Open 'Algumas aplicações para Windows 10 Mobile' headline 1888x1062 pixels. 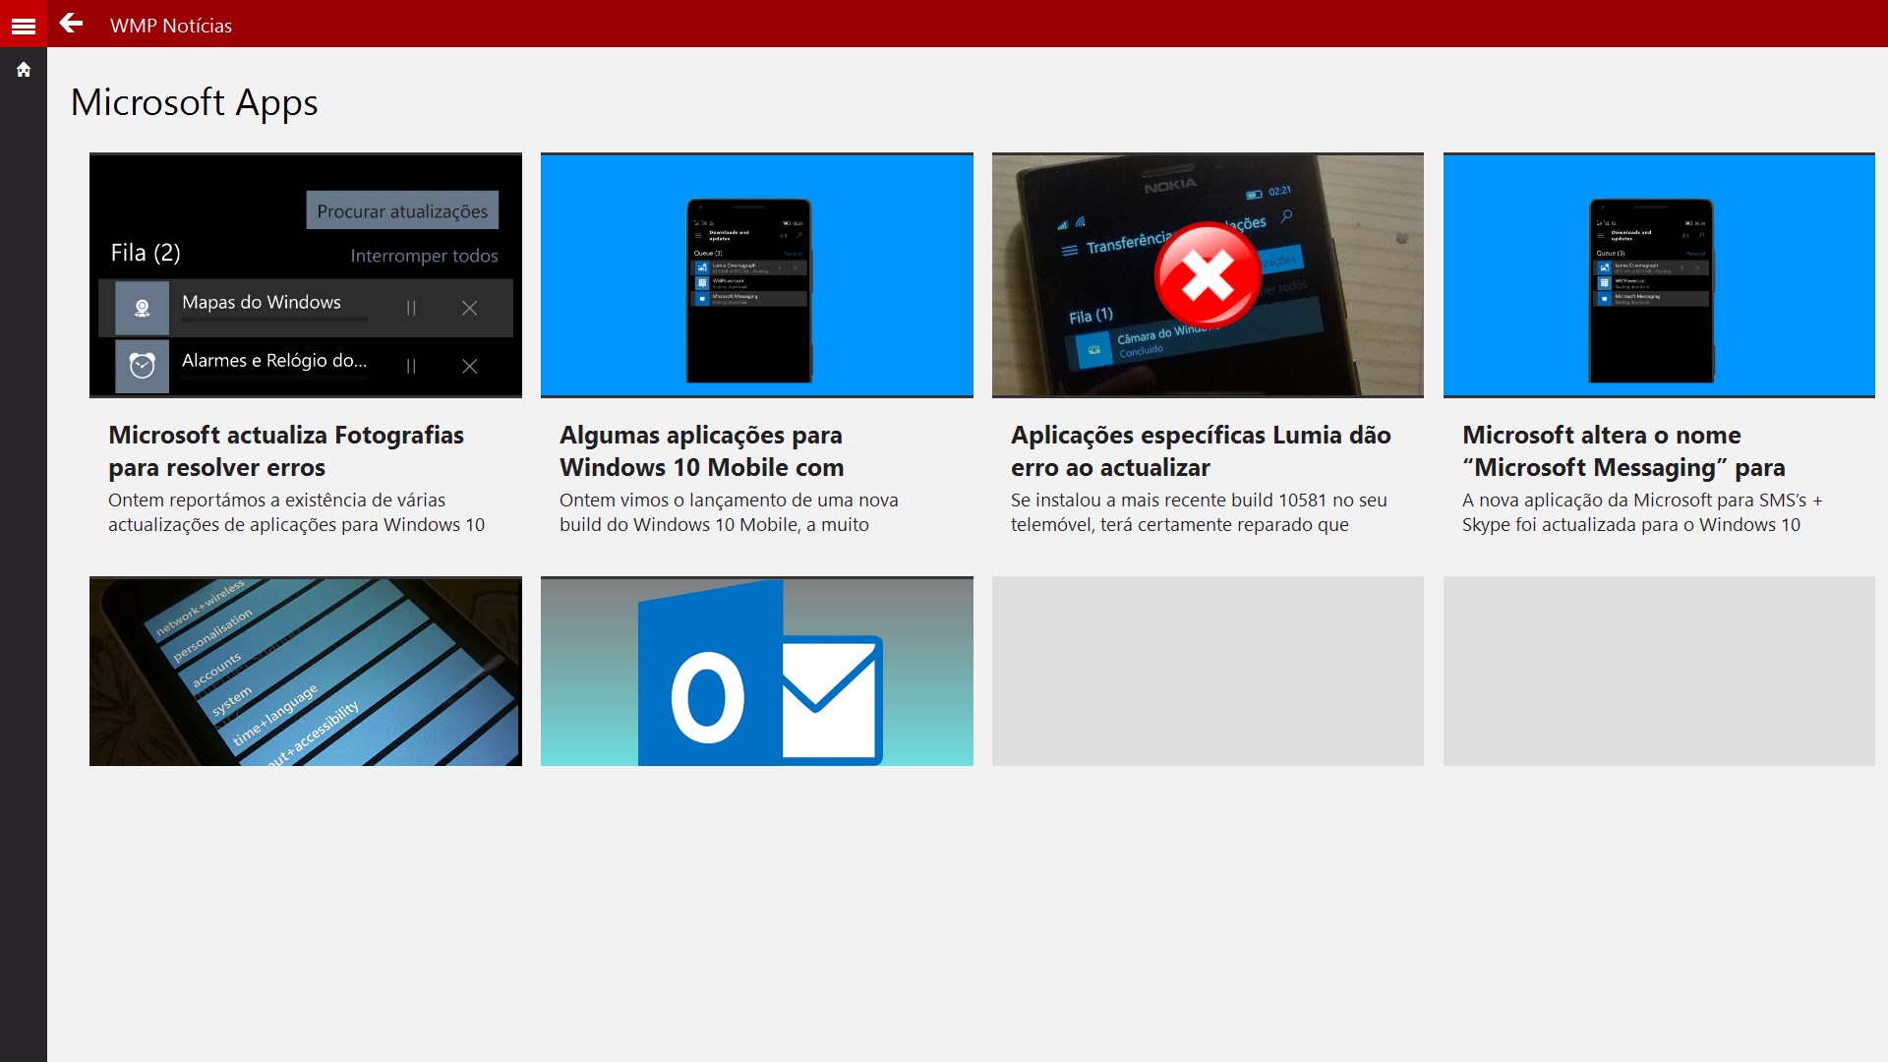pos(701,450)
